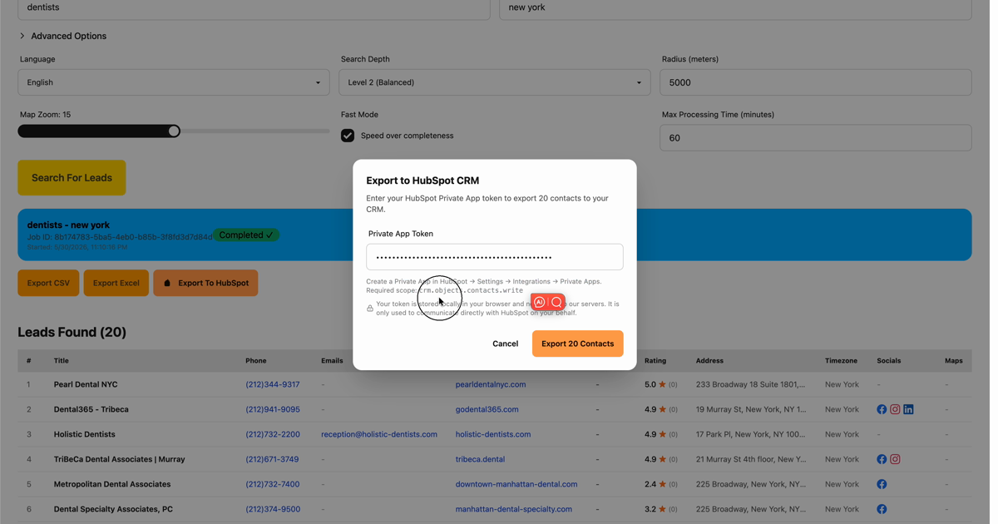Click the dentists - new york job title
This screenshot has width=998, height=524.
click(x=68, y=225)
